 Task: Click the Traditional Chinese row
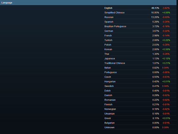pos(140,63)
